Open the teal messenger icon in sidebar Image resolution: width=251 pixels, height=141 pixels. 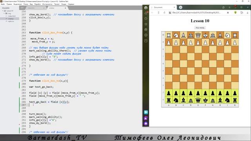click(x=146, y=112)
